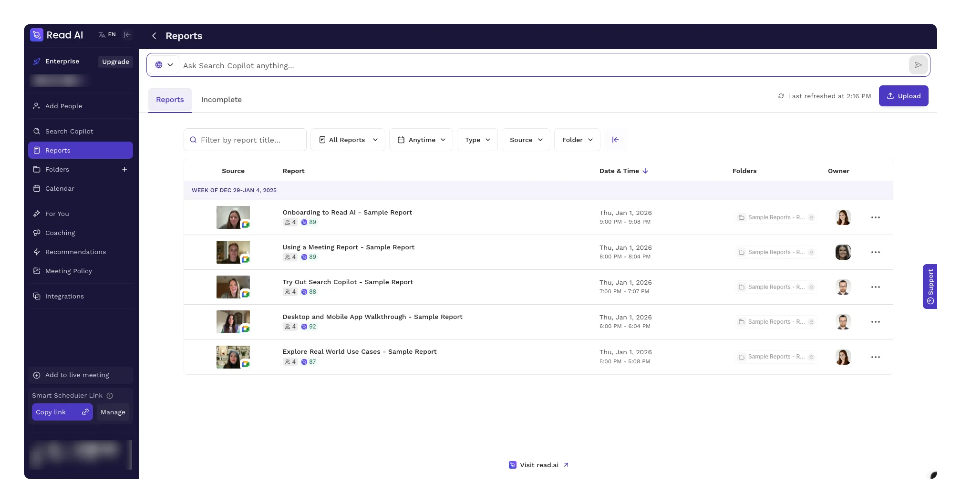Image resolution: width=961 pixels, height=503 pixels.
Task: Expand the All Reports dropdown
Action: click(x=348, y=140)
